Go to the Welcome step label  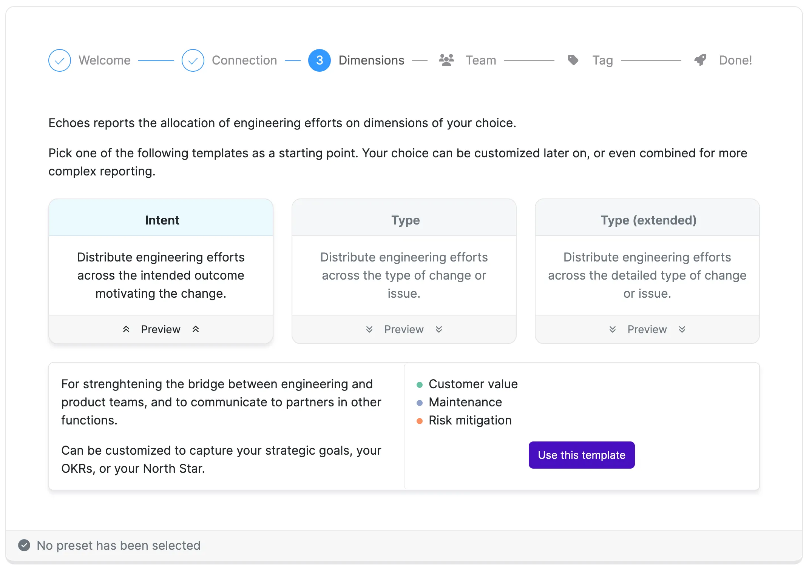[x=105, y=60]
